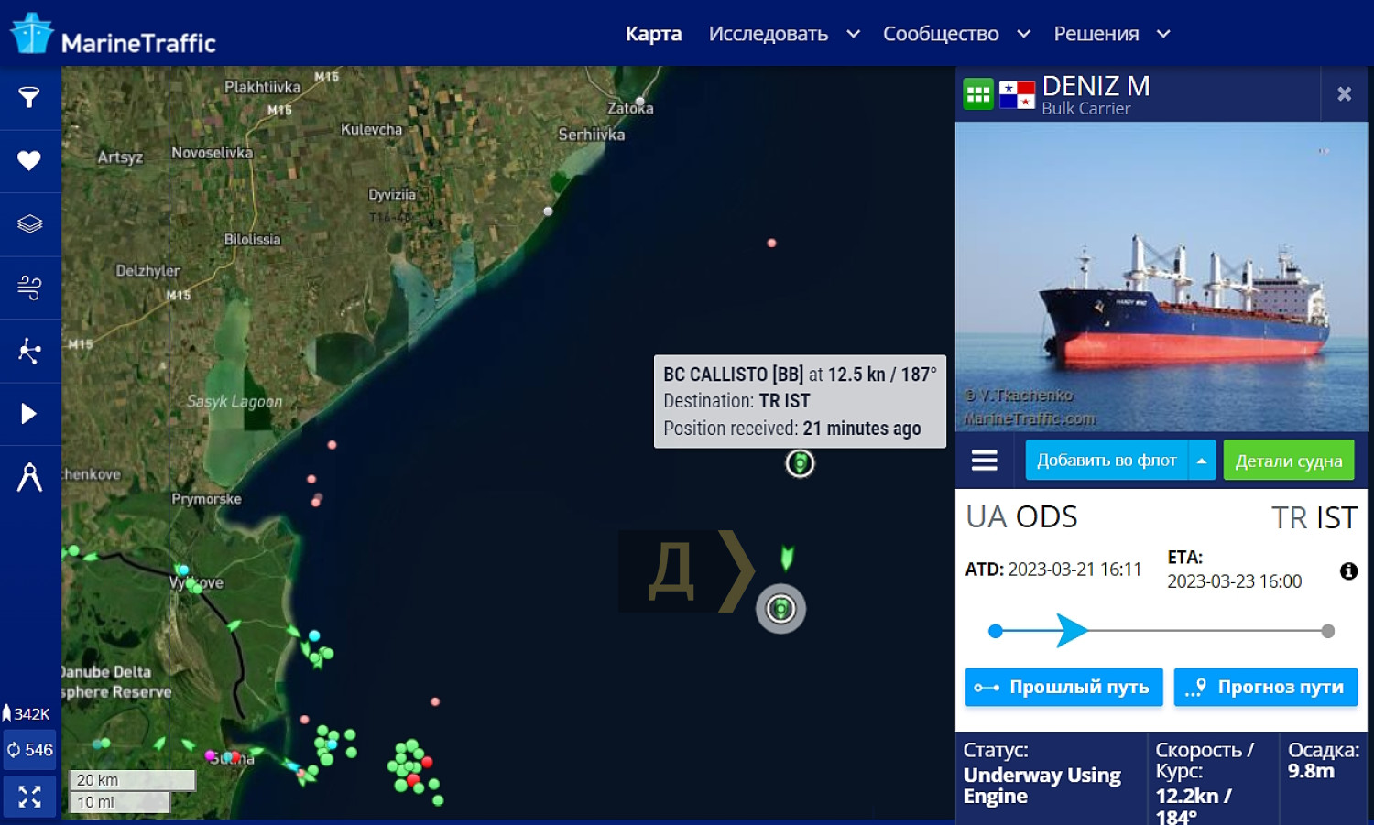
Task: Click the voyage progress arrow marker
Action: 1070,631
